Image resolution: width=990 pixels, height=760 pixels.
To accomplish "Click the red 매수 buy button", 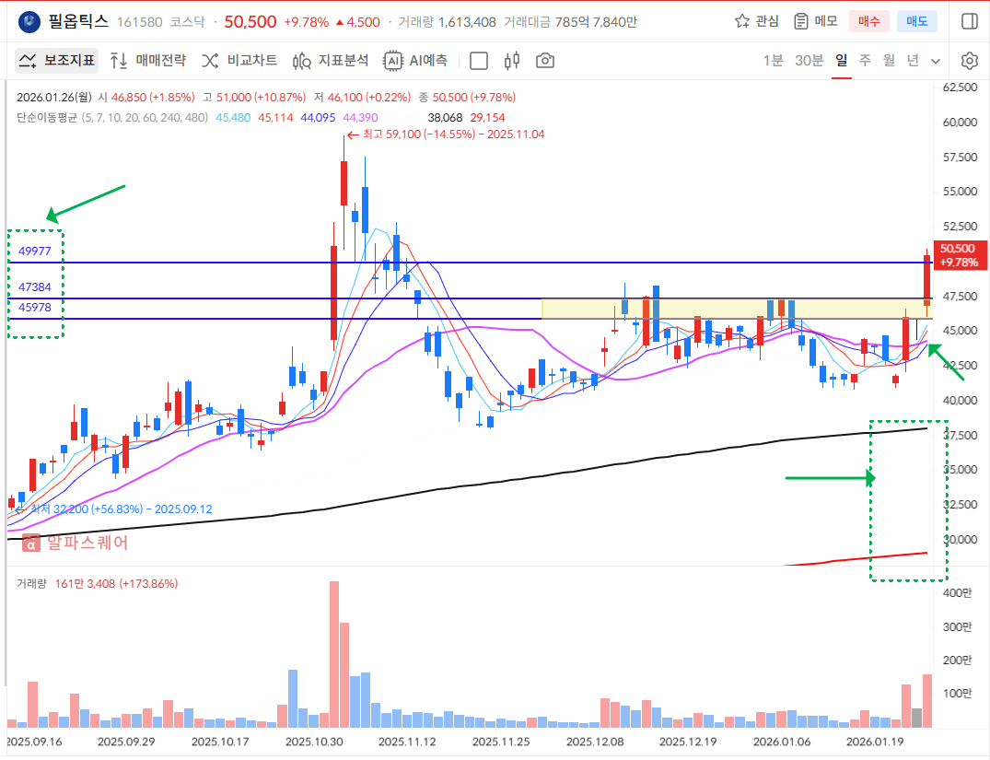I will pos(869,21).
